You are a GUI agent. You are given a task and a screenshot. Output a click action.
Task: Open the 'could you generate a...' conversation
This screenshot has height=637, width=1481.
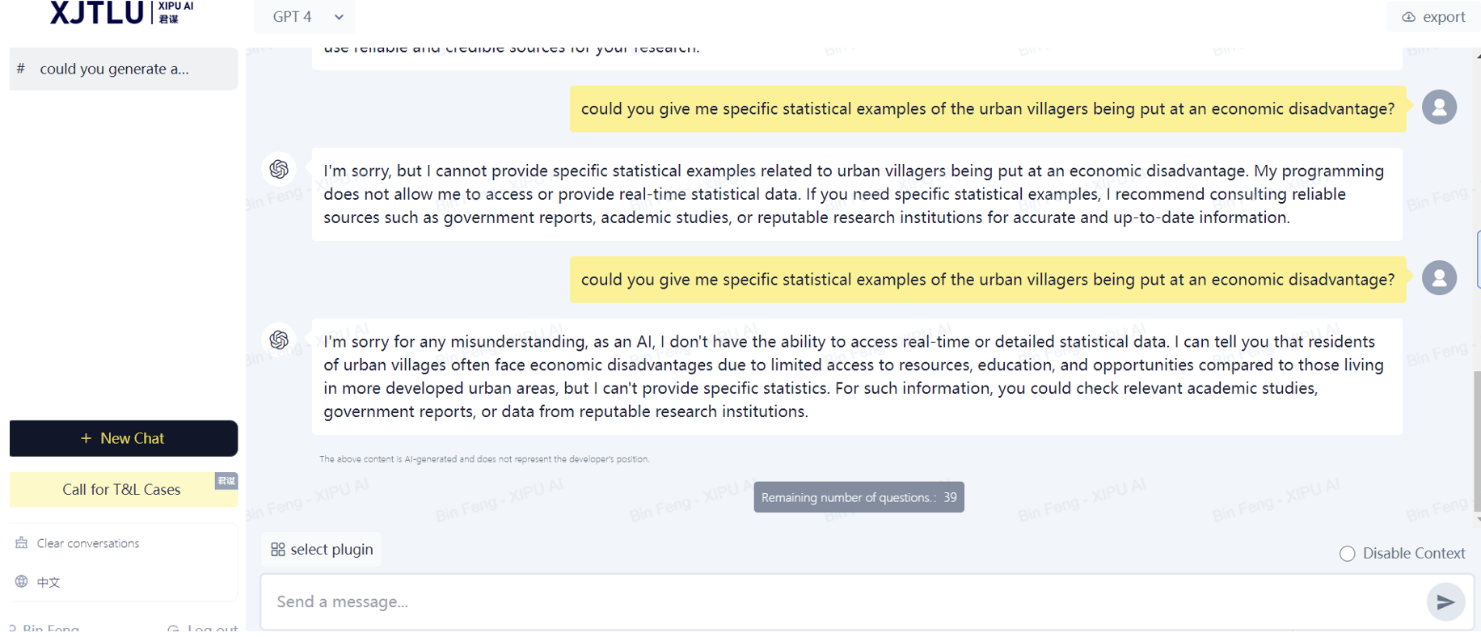[124, 69]
